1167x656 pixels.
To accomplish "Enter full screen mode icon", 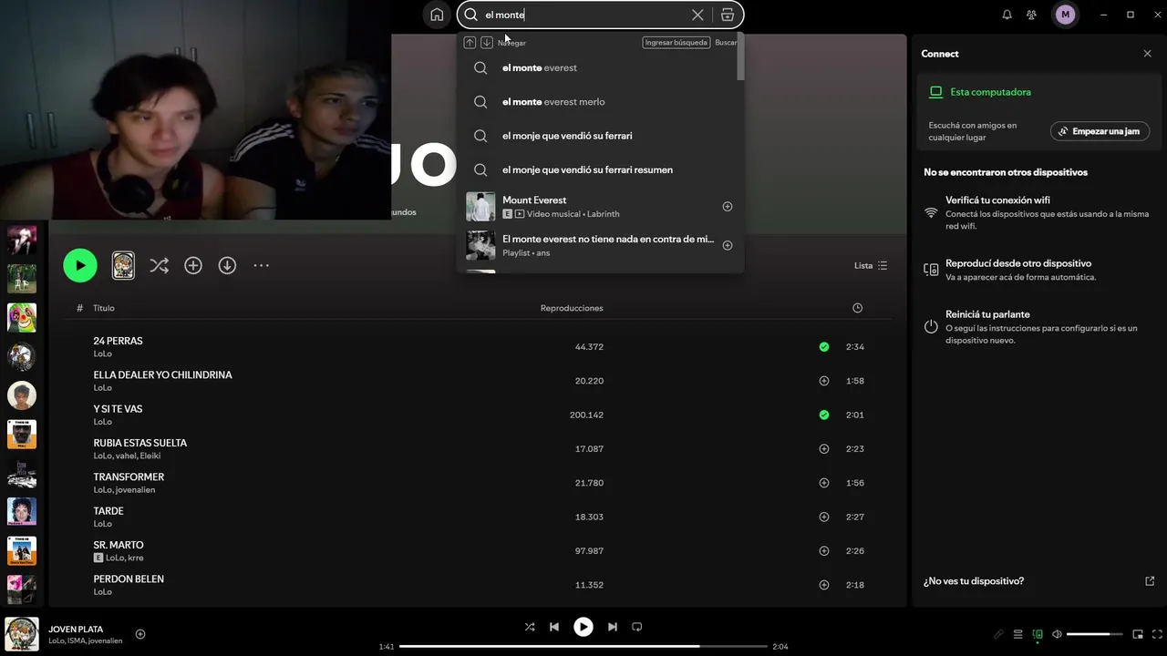I will (x=1156, y=634).
